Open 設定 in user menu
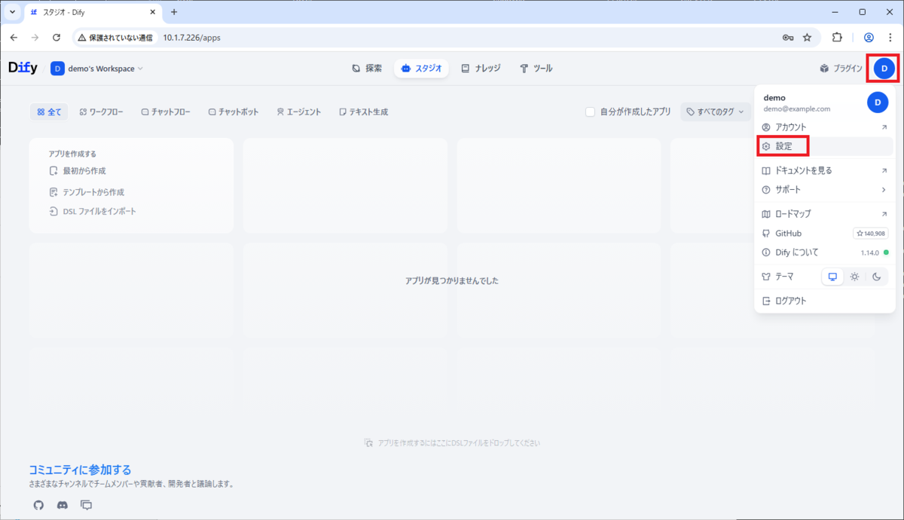Image resolution: width=904 pixels, height=520 pixels. [x=824, y=146]
